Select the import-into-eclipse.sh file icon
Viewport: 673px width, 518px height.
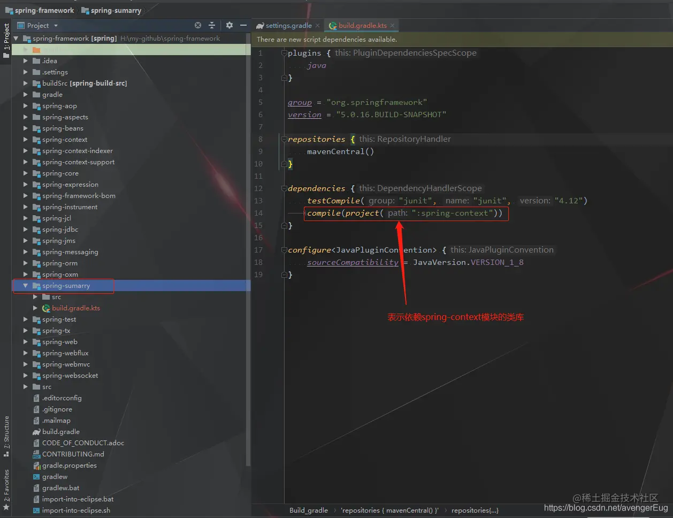pos(36,511)
